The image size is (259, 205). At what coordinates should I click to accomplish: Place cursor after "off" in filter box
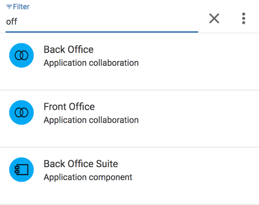[x=18, y=22]
